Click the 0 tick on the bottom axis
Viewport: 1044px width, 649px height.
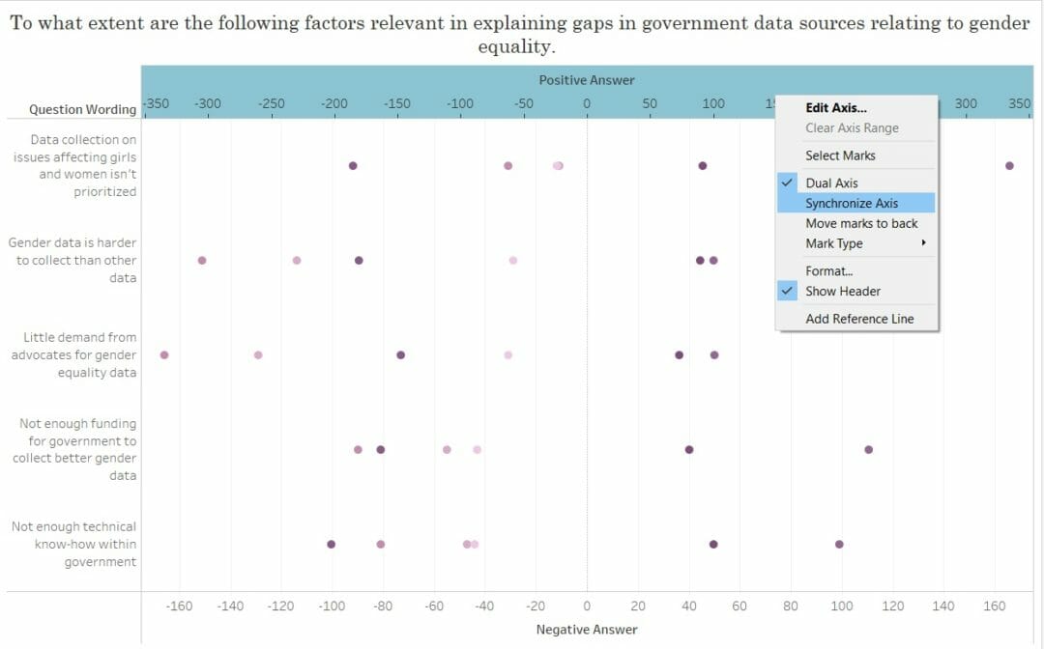point(586,604)
